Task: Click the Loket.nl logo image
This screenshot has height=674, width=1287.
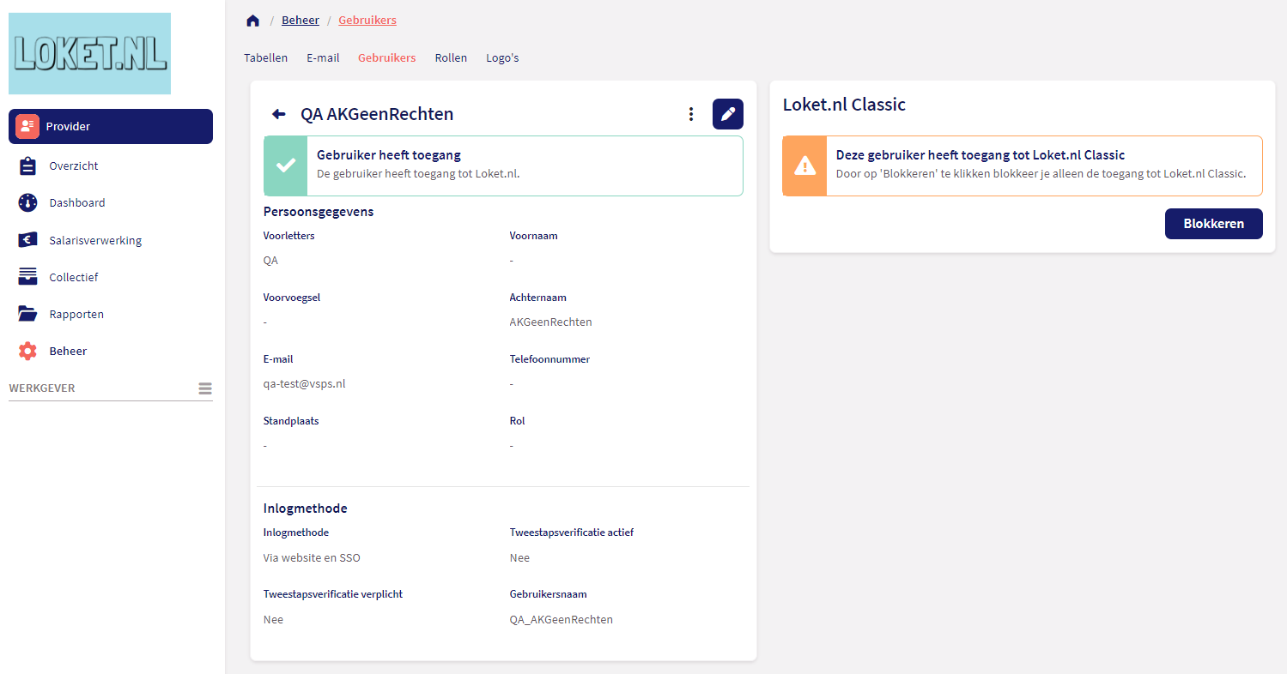Action: click(90, 53)
